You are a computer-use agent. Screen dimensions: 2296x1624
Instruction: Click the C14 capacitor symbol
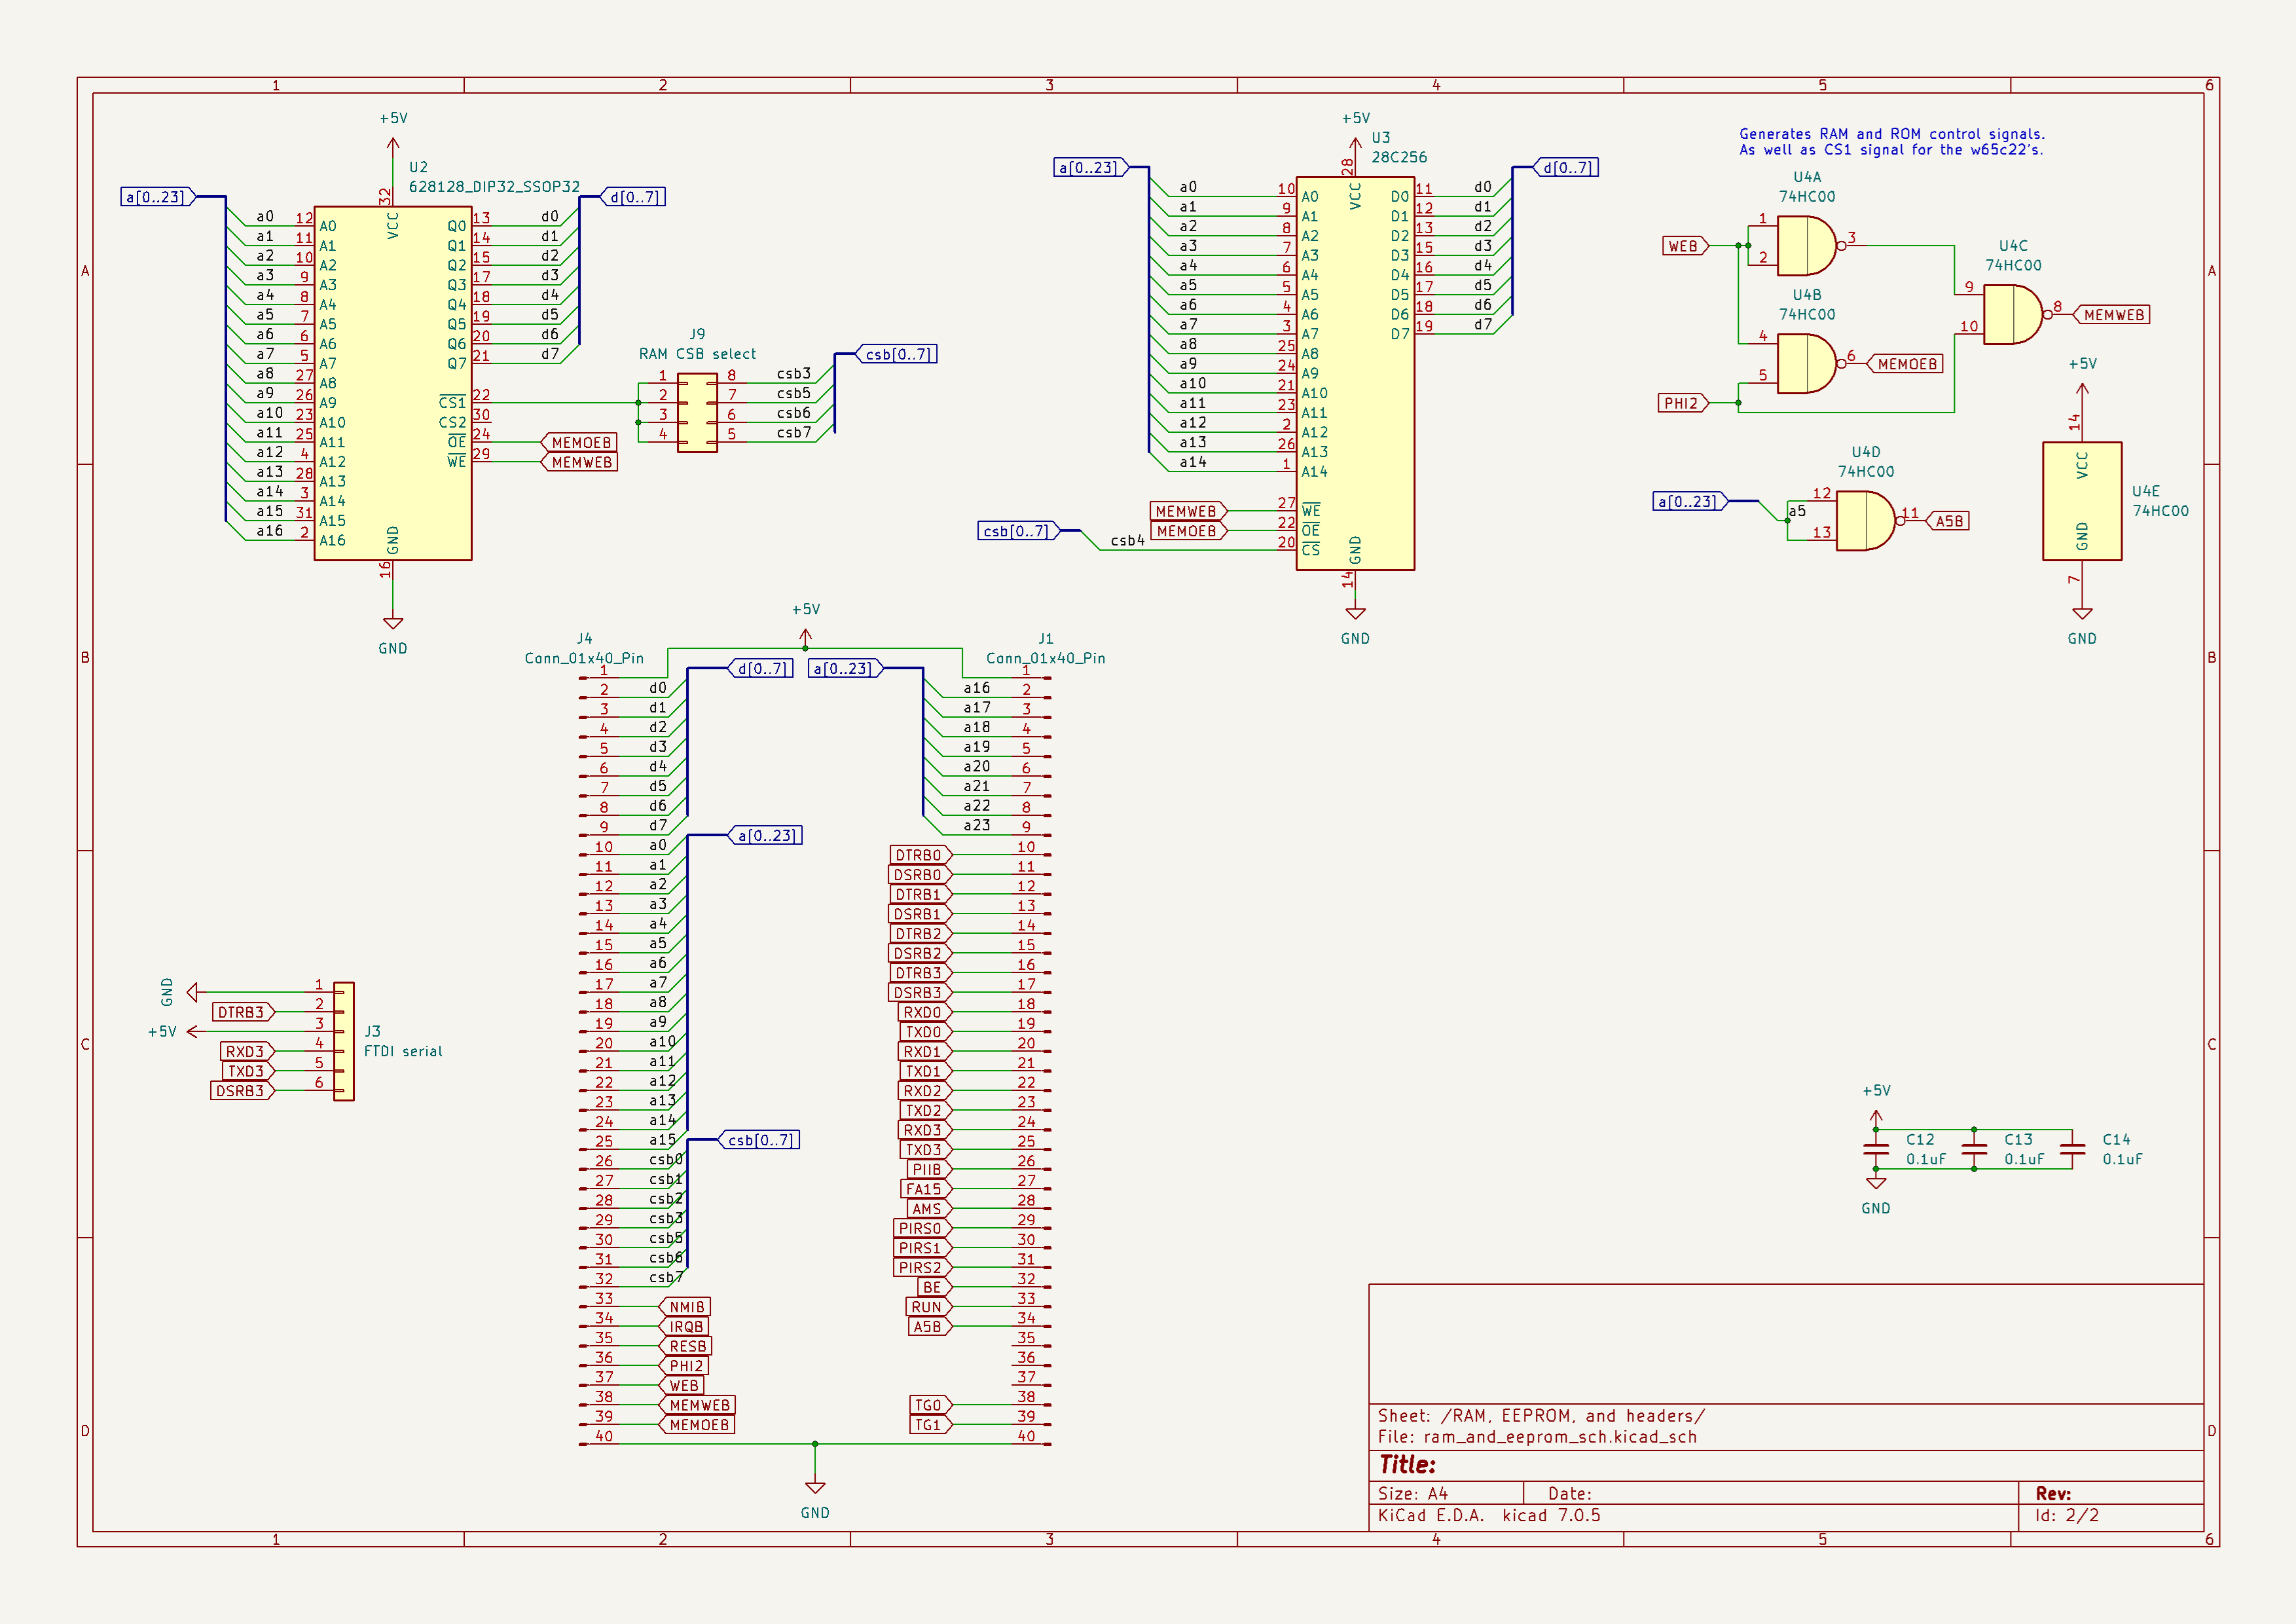2072,1149
